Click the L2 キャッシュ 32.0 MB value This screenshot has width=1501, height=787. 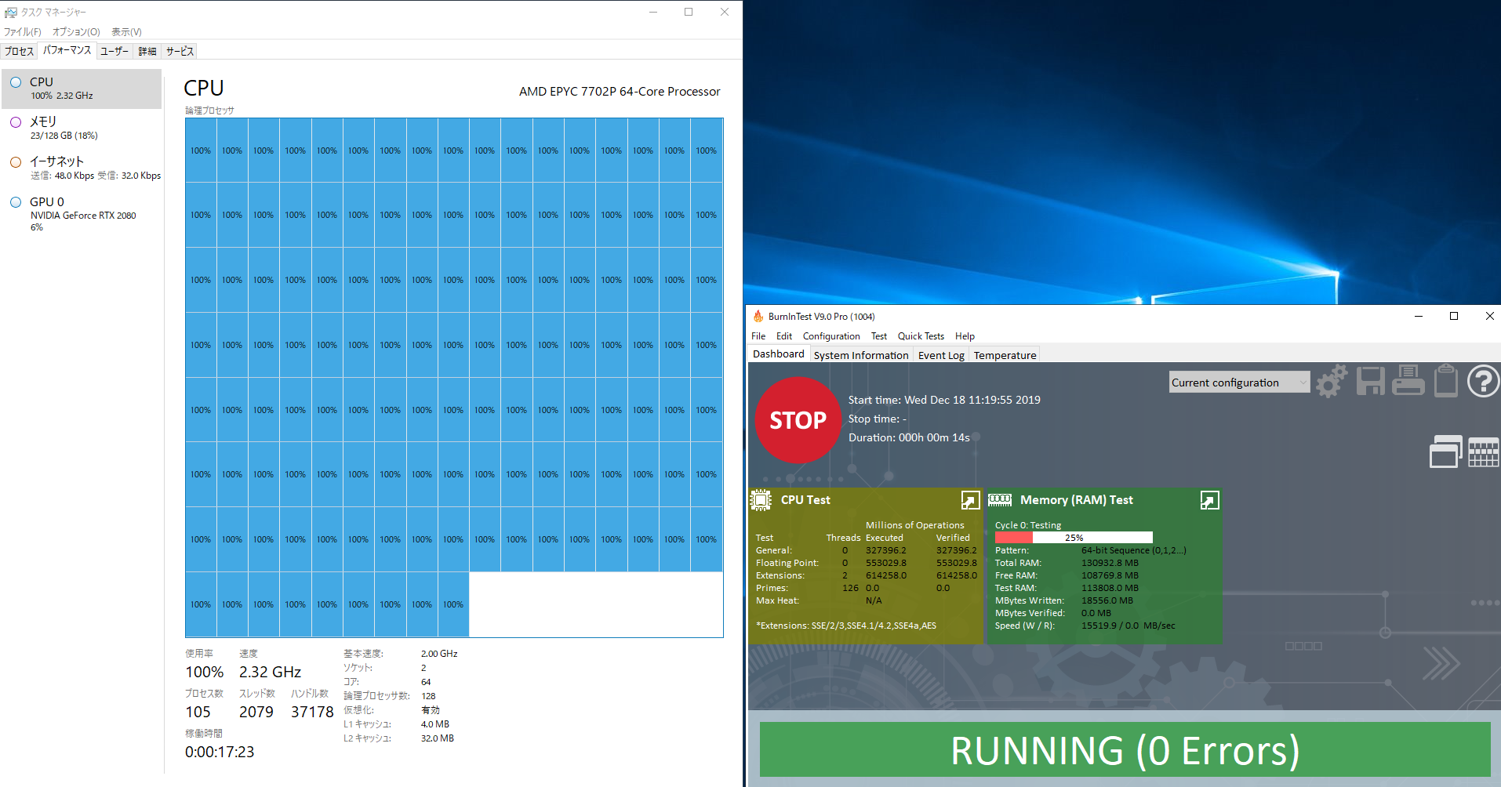pos(437,738)
